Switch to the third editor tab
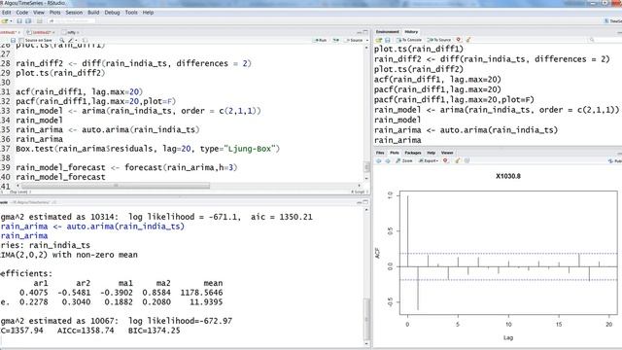The width and height of the screenshot is (622, 350). point(71,32)
